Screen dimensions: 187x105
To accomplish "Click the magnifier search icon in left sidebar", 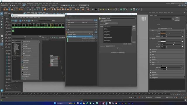I will pos(2,48).
